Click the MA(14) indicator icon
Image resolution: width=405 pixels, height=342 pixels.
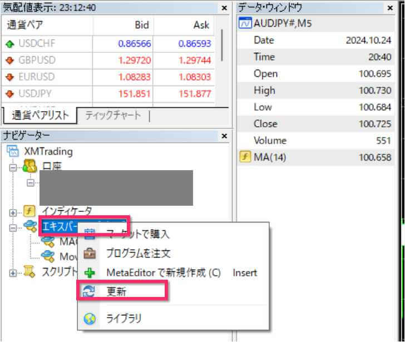tap(244, 157)
